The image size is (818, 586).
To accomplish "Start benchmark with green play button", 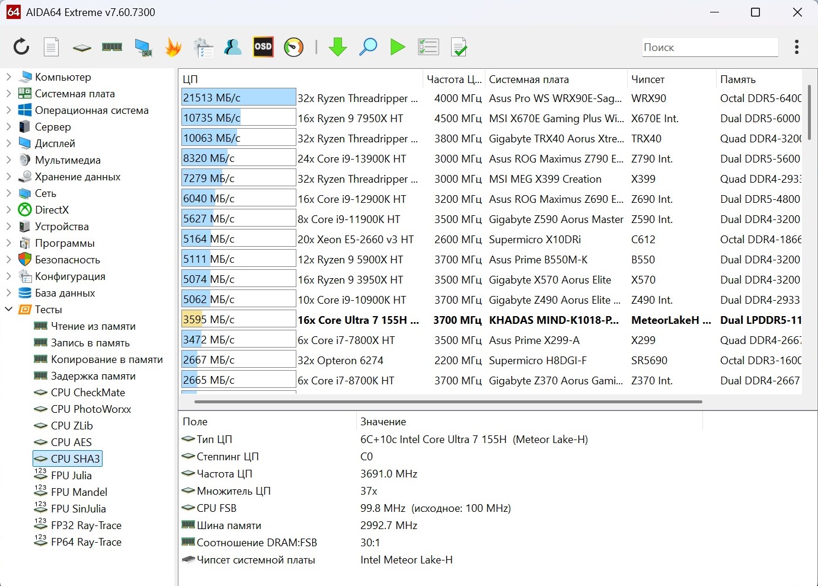I will click(398, 47).
